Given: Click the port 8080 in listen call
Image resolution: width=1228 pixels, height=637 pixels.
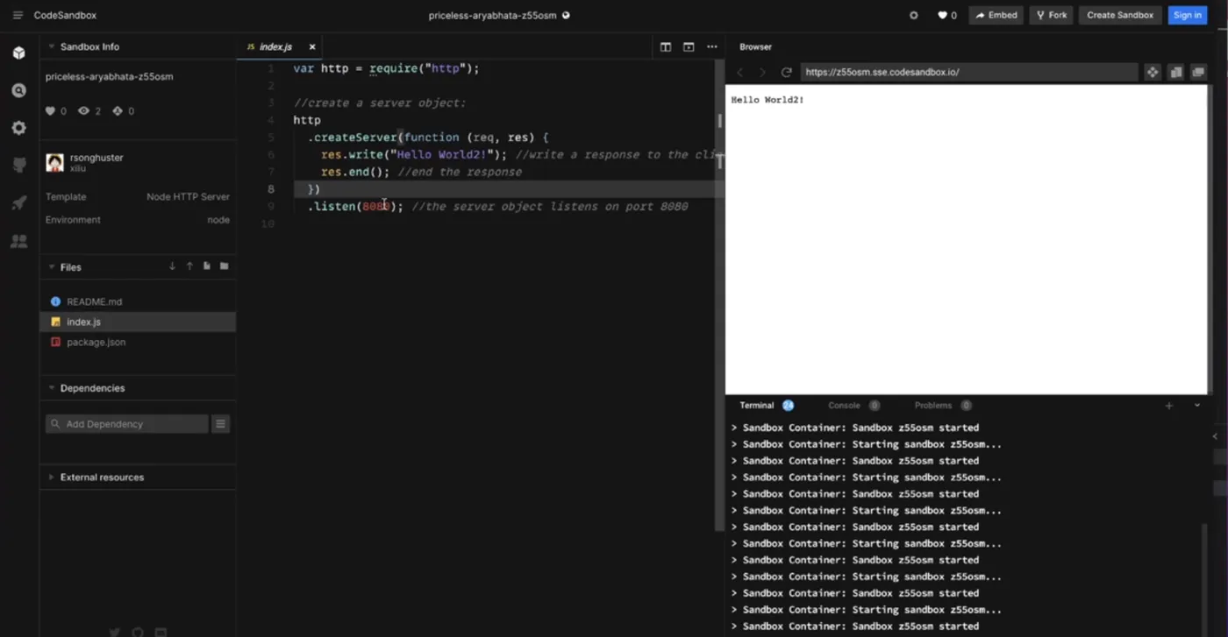Looking at the screenshot, I should click(376, 207).
